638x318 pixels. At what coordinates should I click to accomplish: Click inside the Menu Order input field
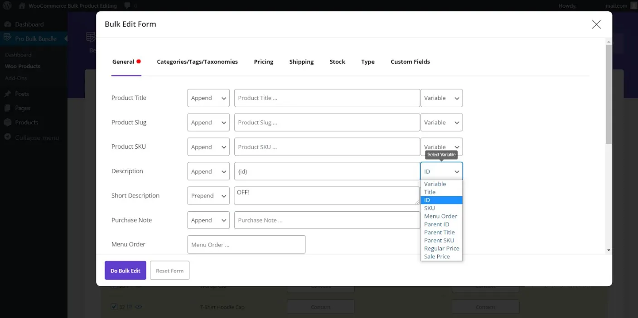[246, 244]
